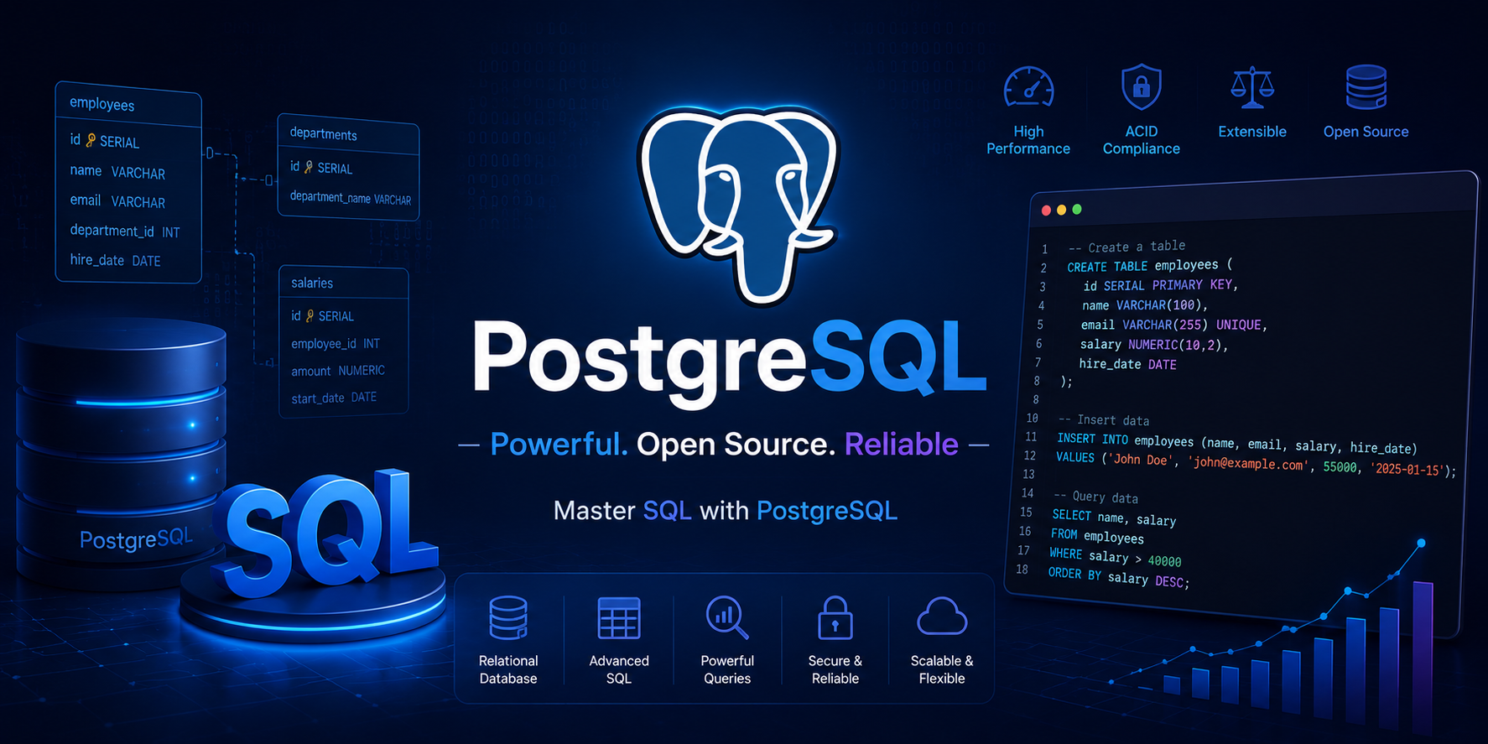Click the Open Source label at top right
This screenshot has width=1488, height=744.
click(1366, 132)
